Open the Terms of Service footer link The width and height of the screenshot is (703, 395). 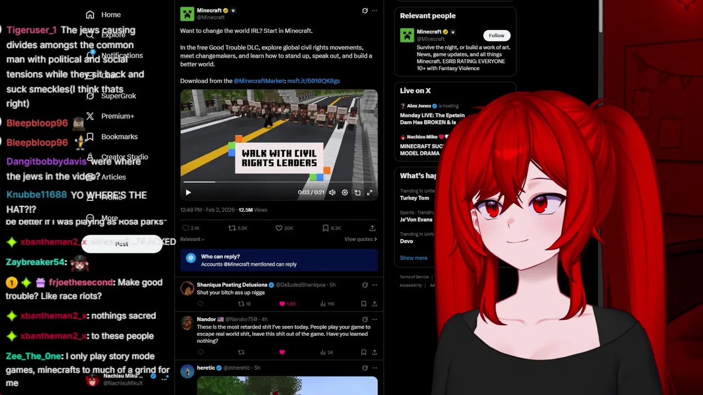[414, 277]
